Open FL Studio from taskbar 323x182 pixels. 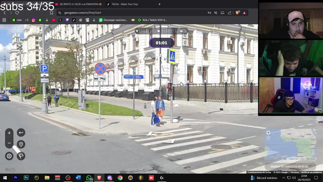click(141, 178)
